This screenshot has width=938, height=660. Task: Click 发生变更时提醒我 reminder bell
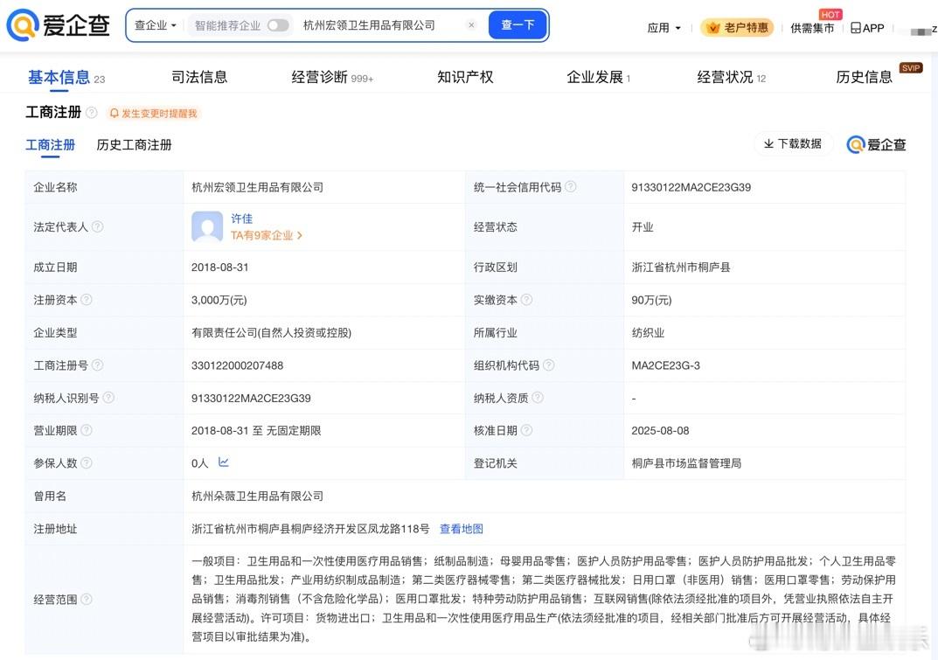click(153, 113)
